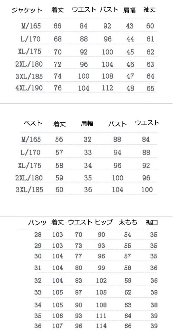Click hip value 114 in pants table
Screen dimensions: 173x332
coord(101,326)
